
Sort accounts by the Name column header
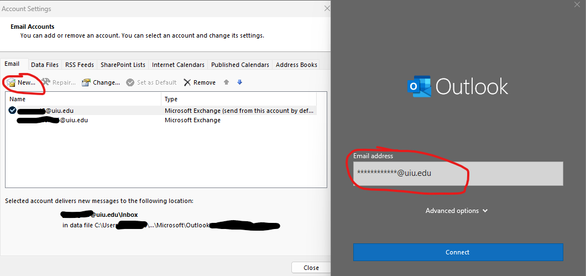[x=83, y=99]
